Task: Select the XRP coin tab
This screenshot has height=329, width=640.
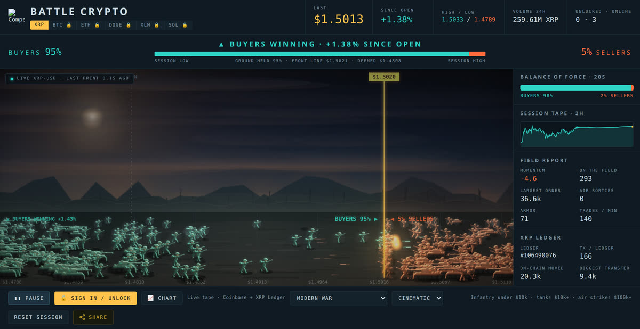Action: click(x=39, y=25)
